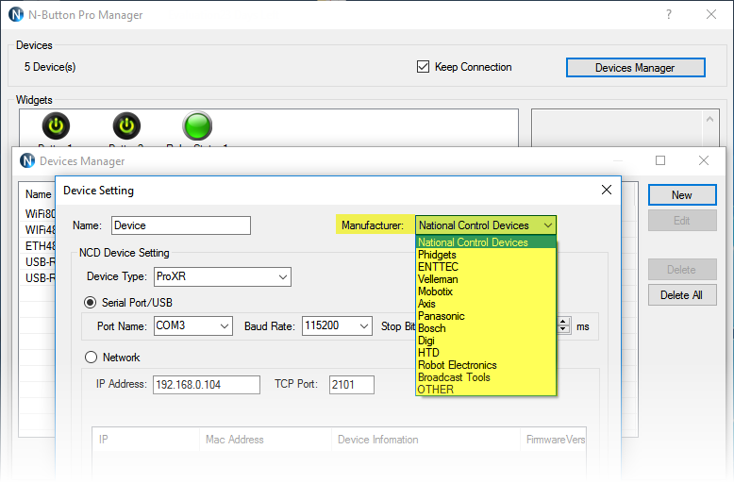The image size is (734, 483).
Task: Open the Devices Manager button
Action: [x=635, y=67]
